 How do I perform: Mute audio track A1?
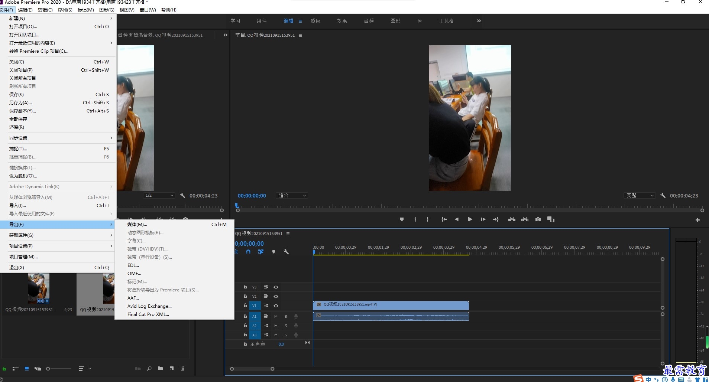[x=276, y=316]
